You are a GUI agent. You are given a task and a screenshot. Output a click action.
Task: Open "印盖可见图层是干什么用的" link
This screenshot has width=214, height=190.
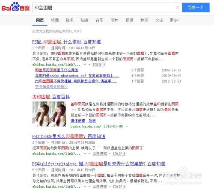click(56, 70)
